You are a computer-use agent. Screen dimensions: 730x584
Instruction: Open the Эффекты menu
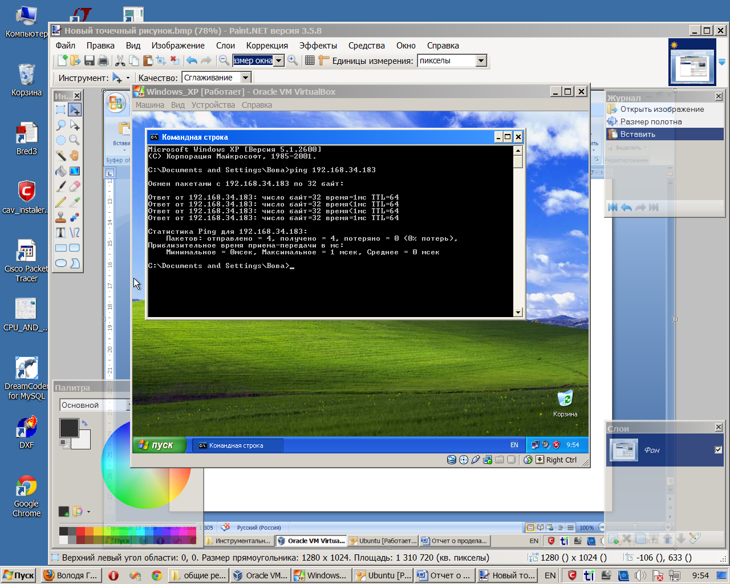pyautogui.click(x=318, y=46)
